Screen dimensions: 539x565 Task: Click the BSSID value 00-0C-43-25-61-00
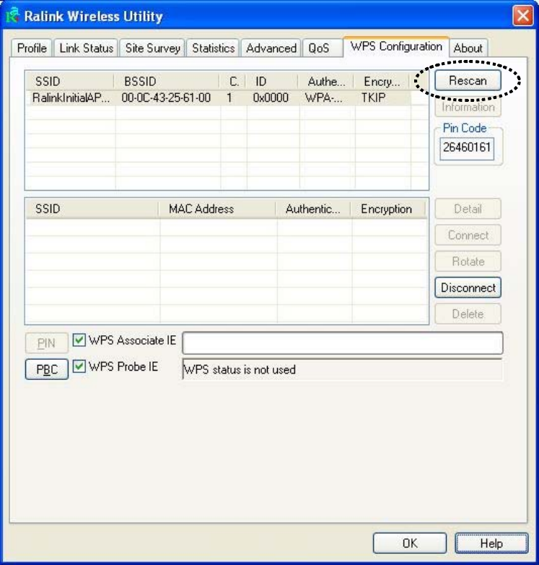pyautogui.click(x=166, y=98)
